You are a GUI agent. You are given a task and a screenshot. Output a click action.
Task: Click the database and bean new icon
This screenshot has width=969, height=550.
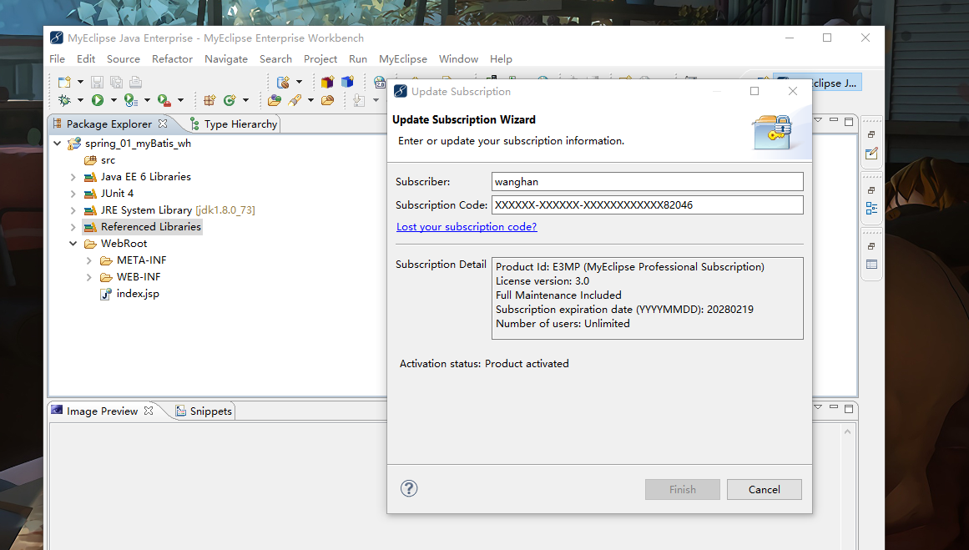point(284,82)
